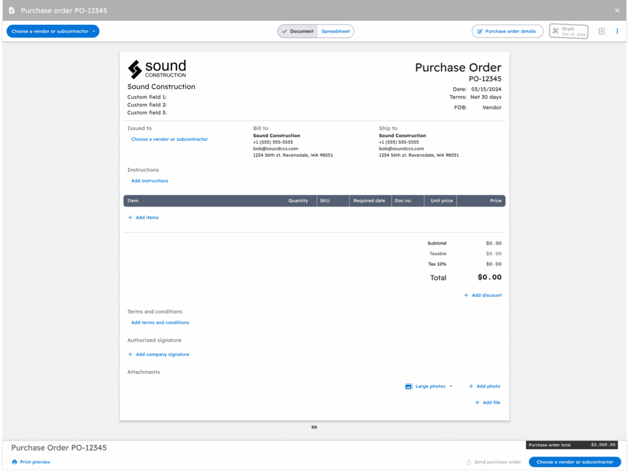The image size is (629, 472).
Task: Switch to Document view
Action: point(298,31)
